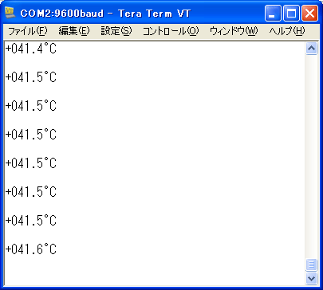The image size is (323, 290).
Task: Minimize the Tera Term window
Action: [273, 14]
